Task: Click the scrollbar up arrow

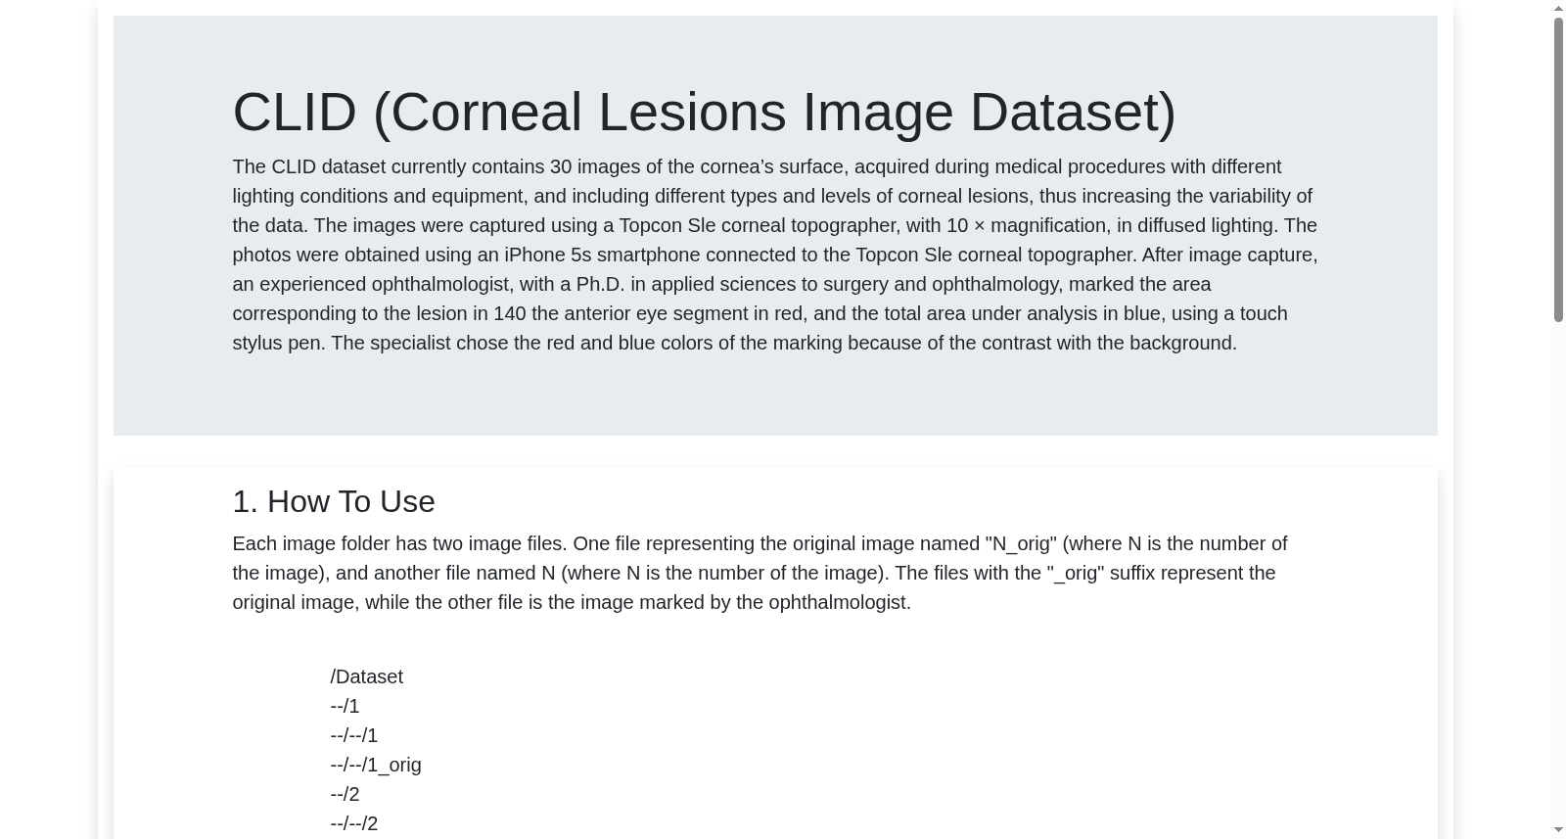Action: pyautogui.click(x=1558, y=8)
